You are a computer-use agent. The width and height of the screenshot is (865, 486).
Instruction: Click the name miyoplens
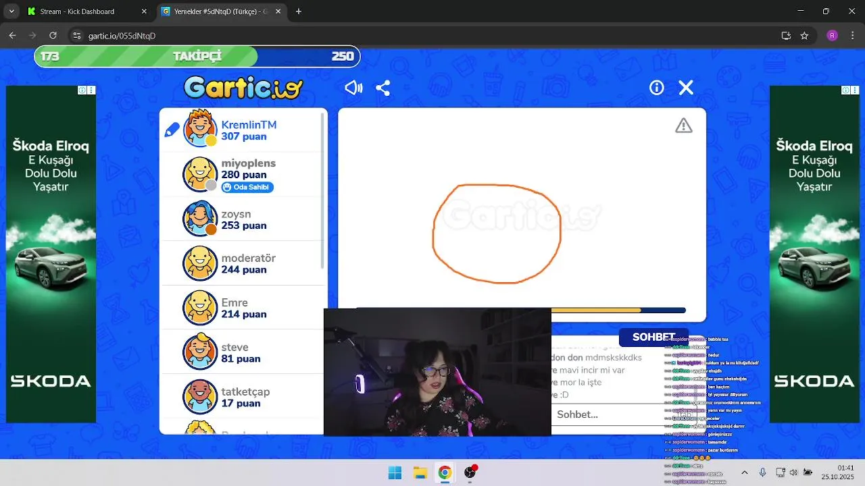(x=248, y=163)
